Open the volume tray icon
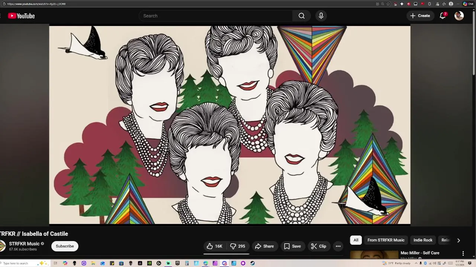Image resolution: width=476 pixels, height=267 pixels. (434, 263)
